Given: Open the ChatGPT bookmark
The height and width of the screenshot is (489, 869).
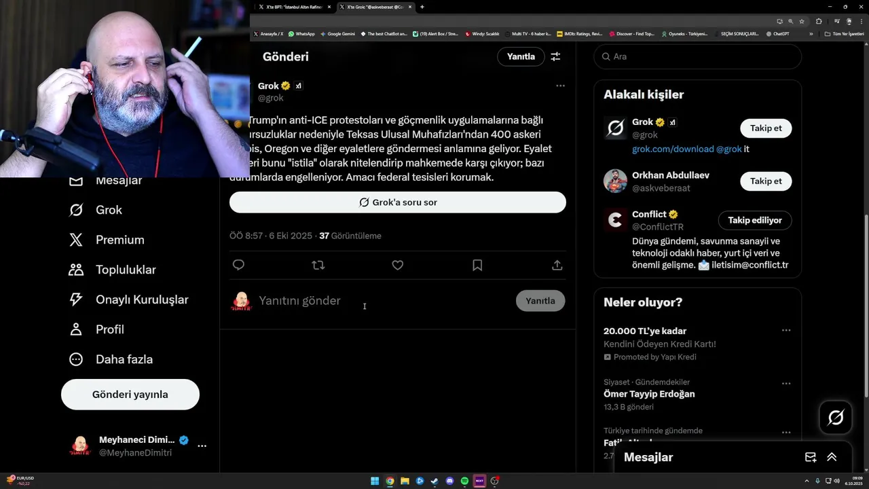Looking at the screenshot, I should pyautogui.click(x=777, y=33).
